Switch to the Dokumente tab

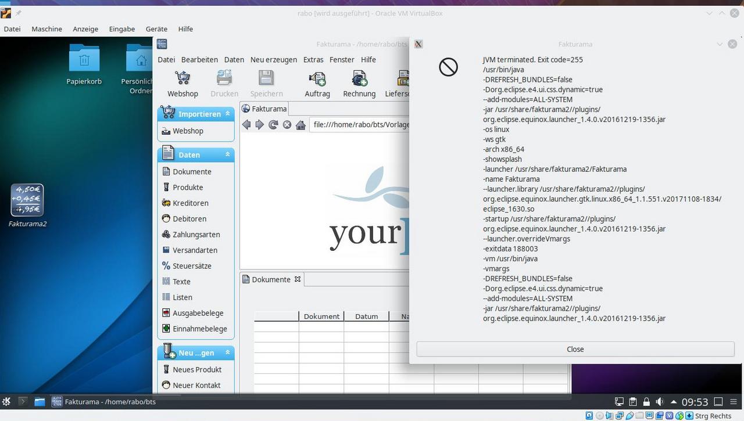tap(270, 279)
